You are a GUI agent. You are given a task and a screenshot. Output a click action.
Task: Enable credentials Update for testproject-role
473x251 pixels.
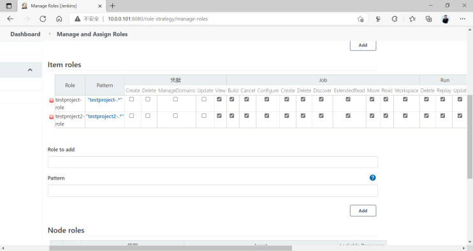pos(204,99)
